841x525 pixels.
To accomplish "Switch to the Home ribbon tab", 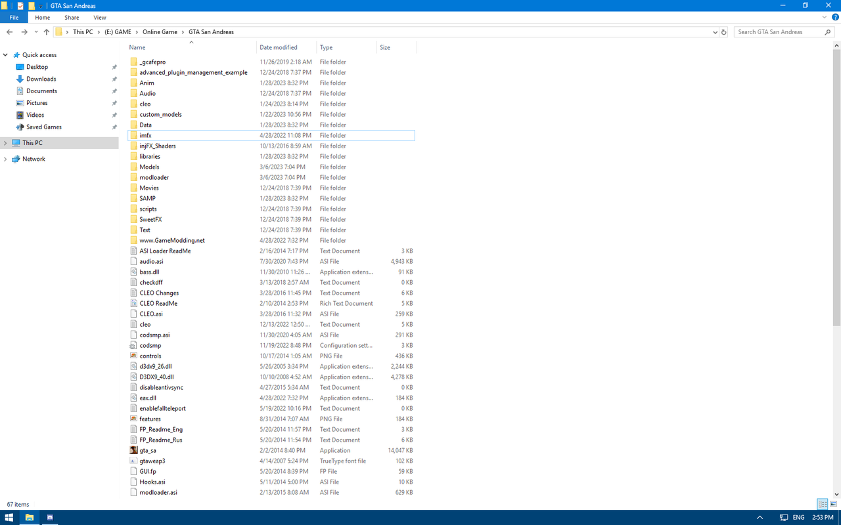I will [x=42, y=18].
